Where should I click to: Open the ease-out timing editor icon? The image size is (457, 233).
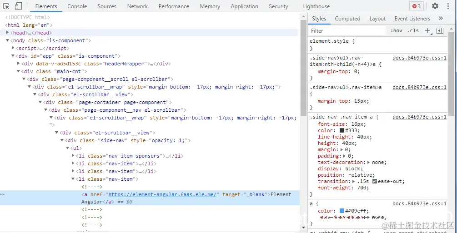pos(375,181)
